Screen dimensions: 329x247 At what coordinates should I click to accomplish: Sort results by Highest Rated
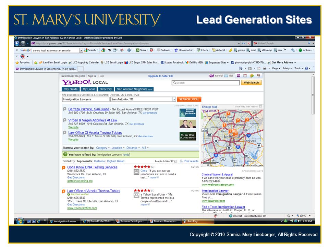tap(115, 161)
